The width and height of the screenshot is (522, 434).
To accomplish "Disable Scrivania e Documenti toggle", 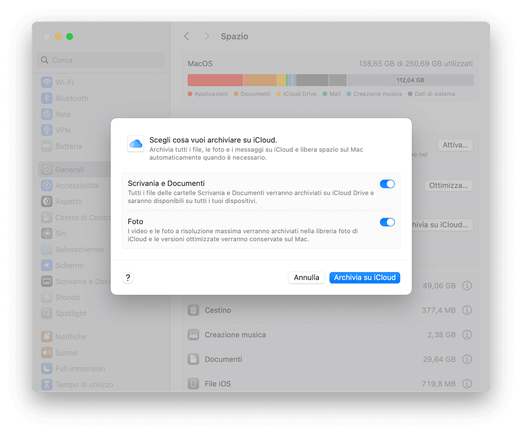I will 387,184.
